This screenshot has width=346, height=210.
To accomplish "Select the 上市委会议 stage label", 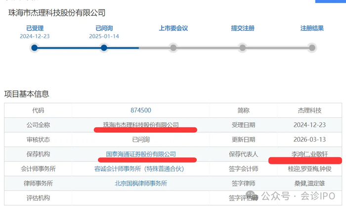I will pos(173,28).
